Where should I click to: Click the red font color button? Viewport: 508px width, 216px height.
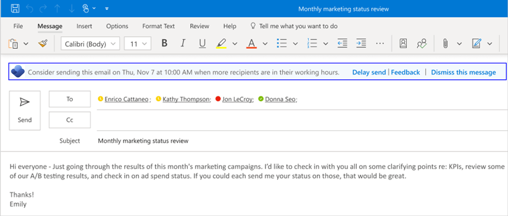coord(252,44)
